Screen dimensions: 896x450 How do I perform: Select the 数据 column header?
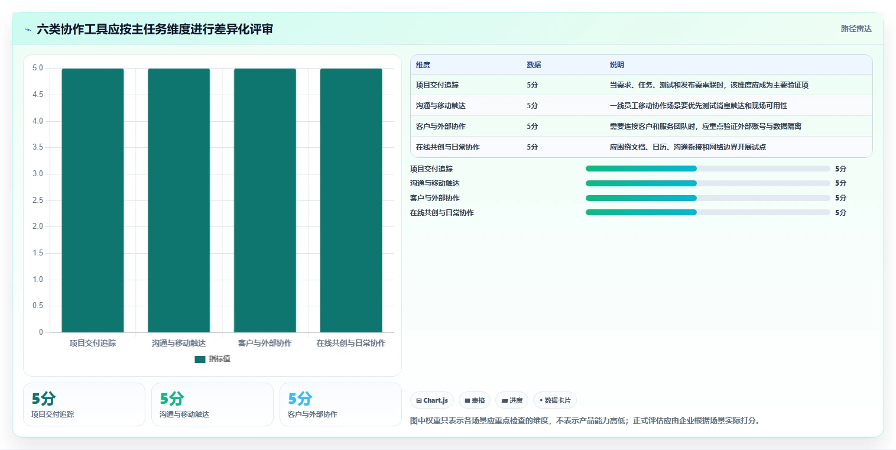coord(534,65)
